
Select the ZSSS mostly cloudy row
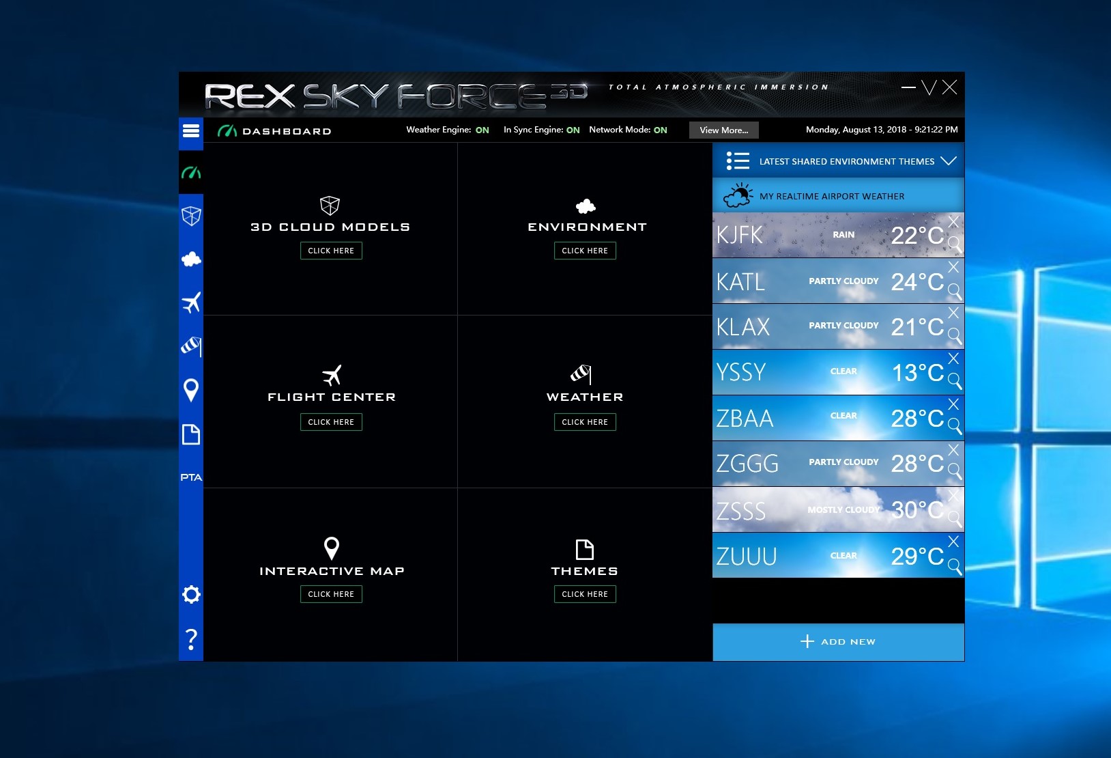click(x=838, y=510)
